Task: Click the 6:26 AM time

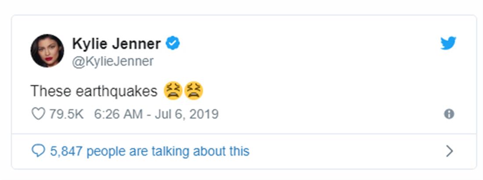Action: tap(118, 114)
